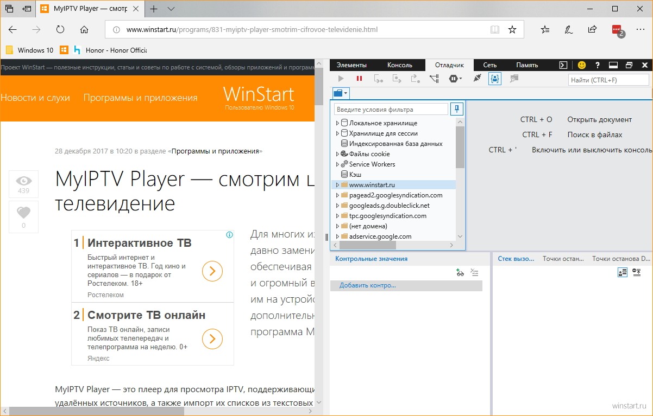
Task: Click the red Break (pause) debugger icon
Action: [359, 79]
